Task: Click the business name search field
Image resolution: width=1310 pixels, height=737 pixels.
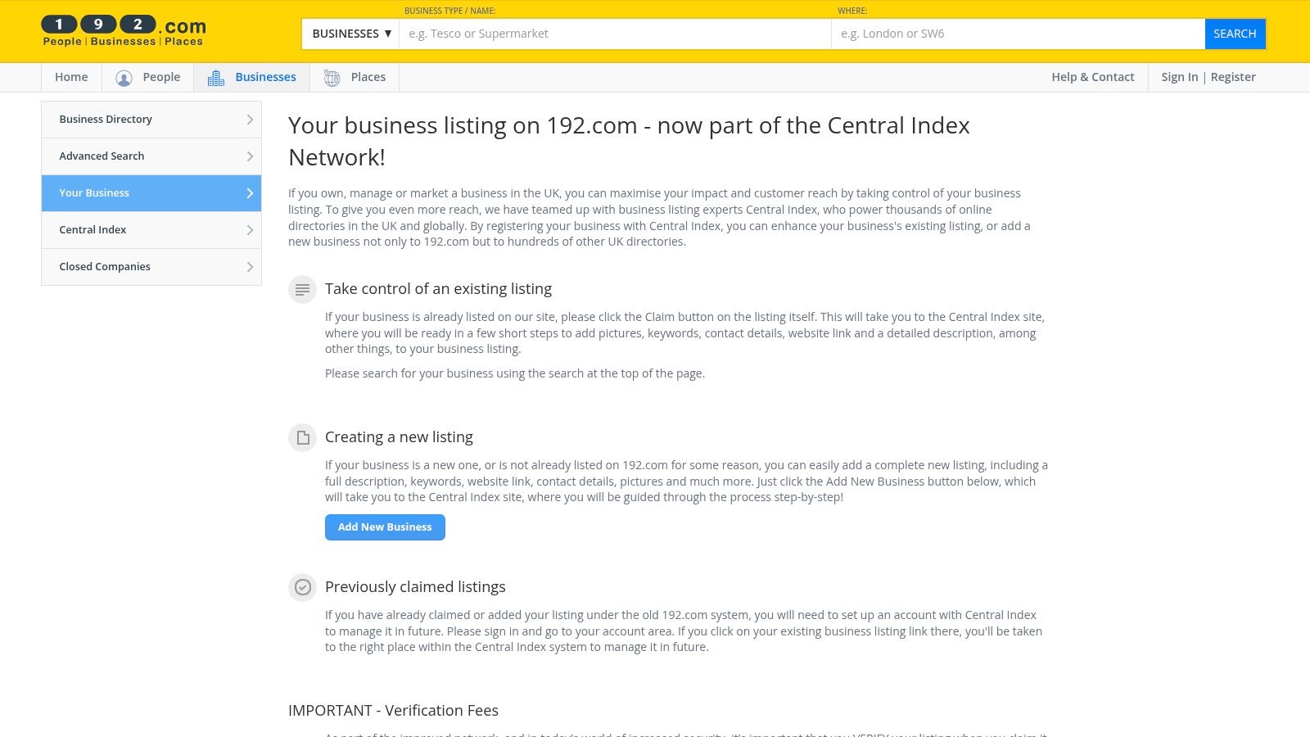Action: tap(614, 34)
